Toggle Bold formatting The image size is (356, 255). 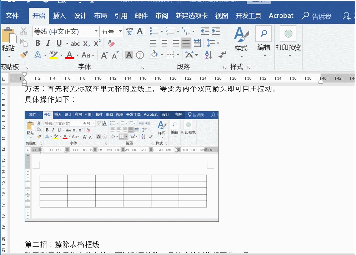coord(38,44)
